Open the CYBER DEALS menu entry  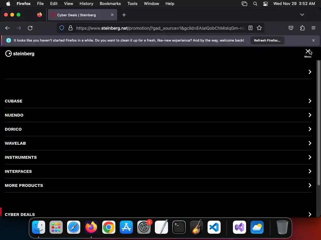pos(158,214)
